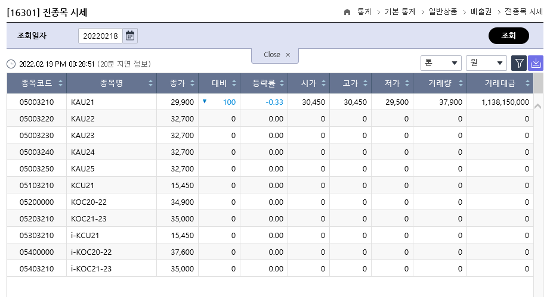Click code cell 05103210

pos(36,186)
